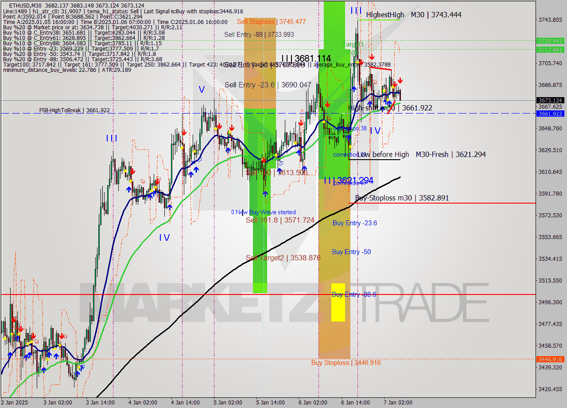Select the blue wave V label
This screenshot has height=408, width=567.
point(202,90)
